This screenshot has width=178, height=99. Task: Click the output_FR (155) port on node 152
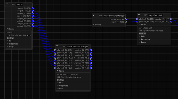[126, 22]
